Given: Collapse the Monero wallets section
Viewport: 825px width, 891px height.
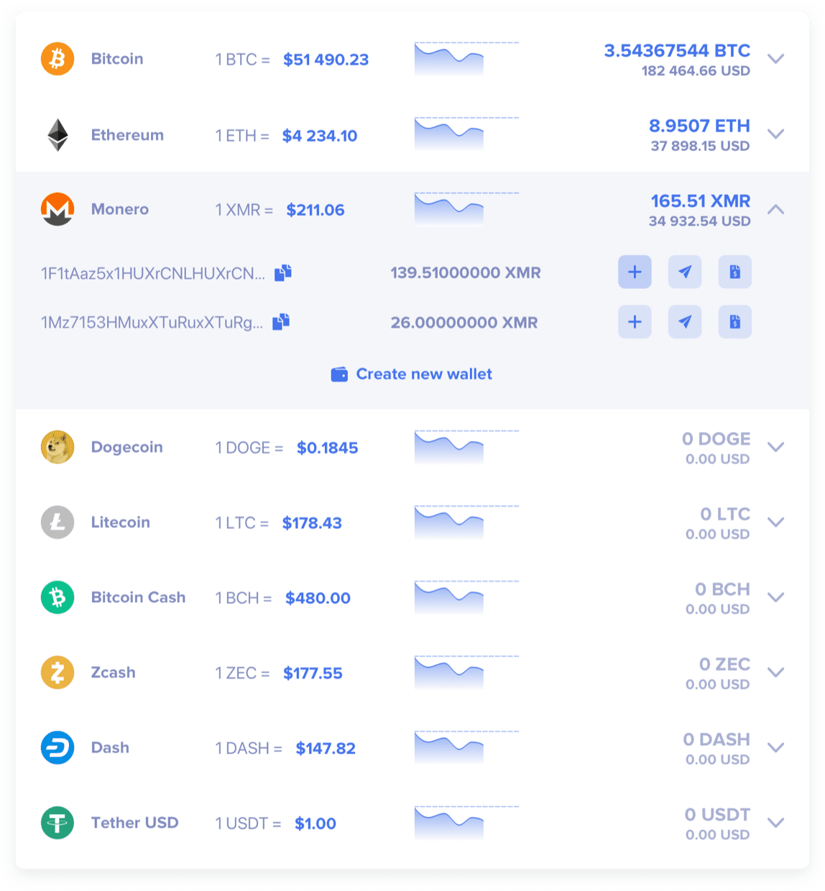Looking at the screenshot, I should coord(775,209).
